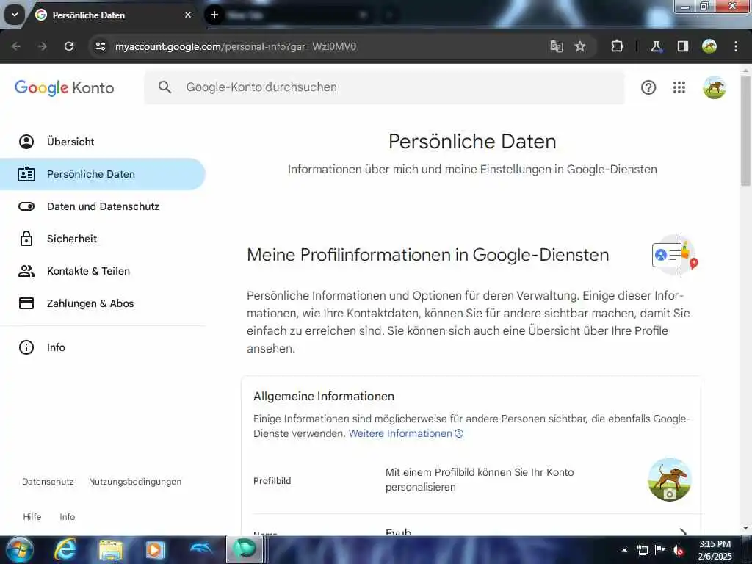Click the network tray icon
The width and height of the screenshot is (752, 564).
pos(642,550)
